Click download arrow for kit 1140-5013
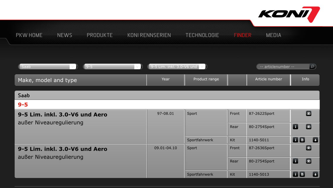Screen dimensions: 333x188 click(315, 174)
